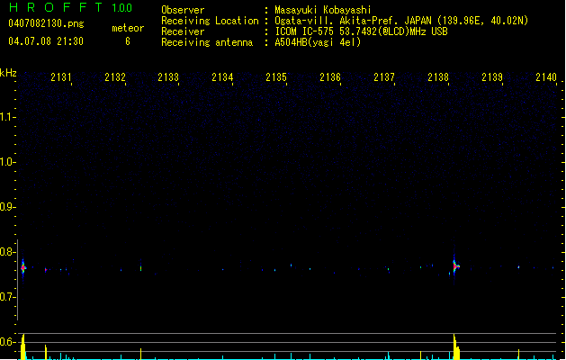Click the 2138 time axis marker

[x=438, y=77]
